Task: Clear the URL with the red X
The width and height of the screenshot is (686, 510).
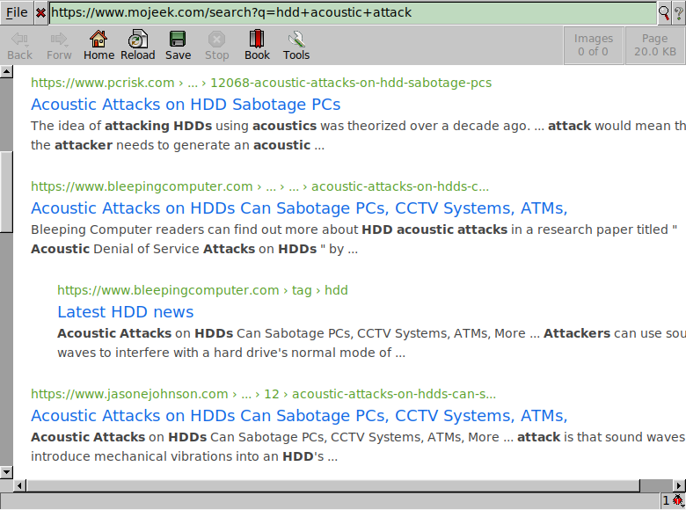Action: (x=40, y=12)
